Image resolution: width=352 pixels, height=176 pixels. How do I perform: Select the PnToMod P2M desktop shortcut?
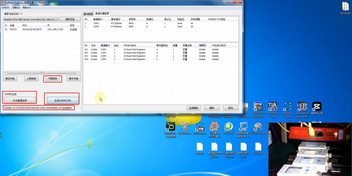[x=200, y=129]
